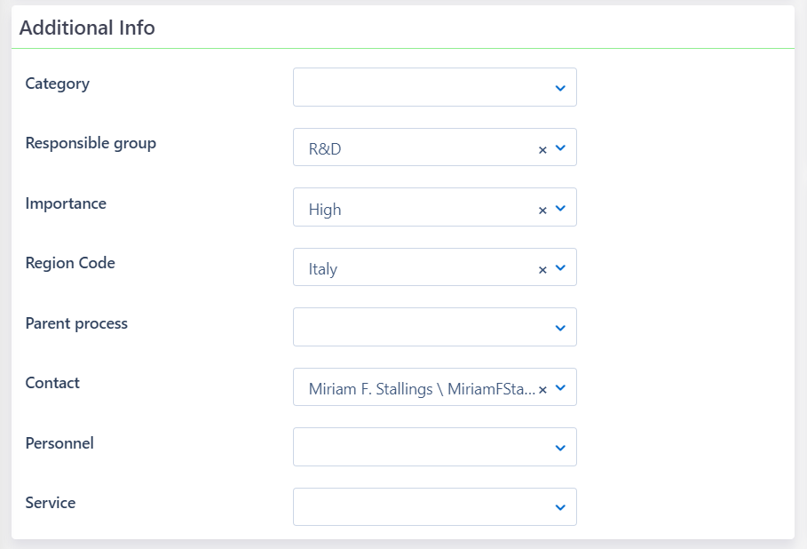
Task: Expand the Service dropdown arrow
Action: pos(560,507)
